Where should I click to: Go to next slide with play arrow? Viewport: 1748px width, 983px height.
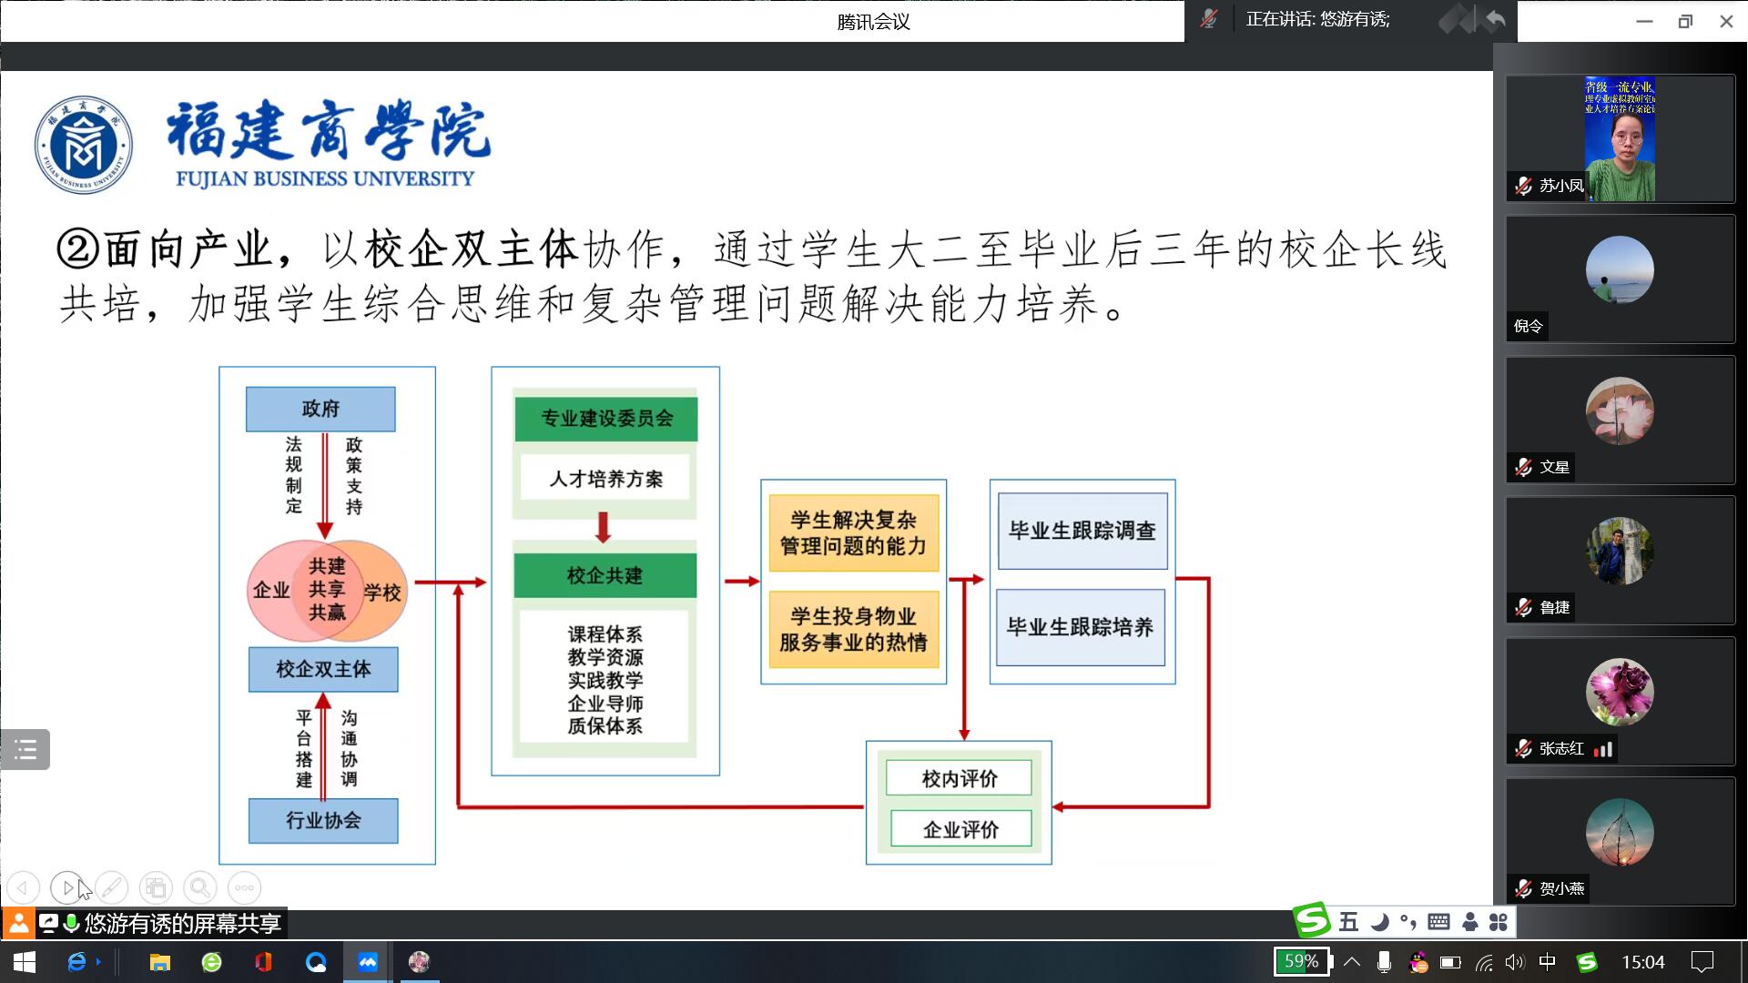tap(66, 887)
